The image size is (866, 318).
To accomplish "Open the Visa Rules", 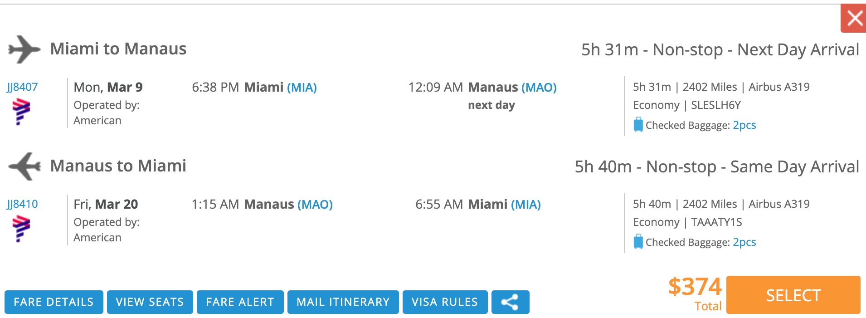I will click(x=445, y=302).
